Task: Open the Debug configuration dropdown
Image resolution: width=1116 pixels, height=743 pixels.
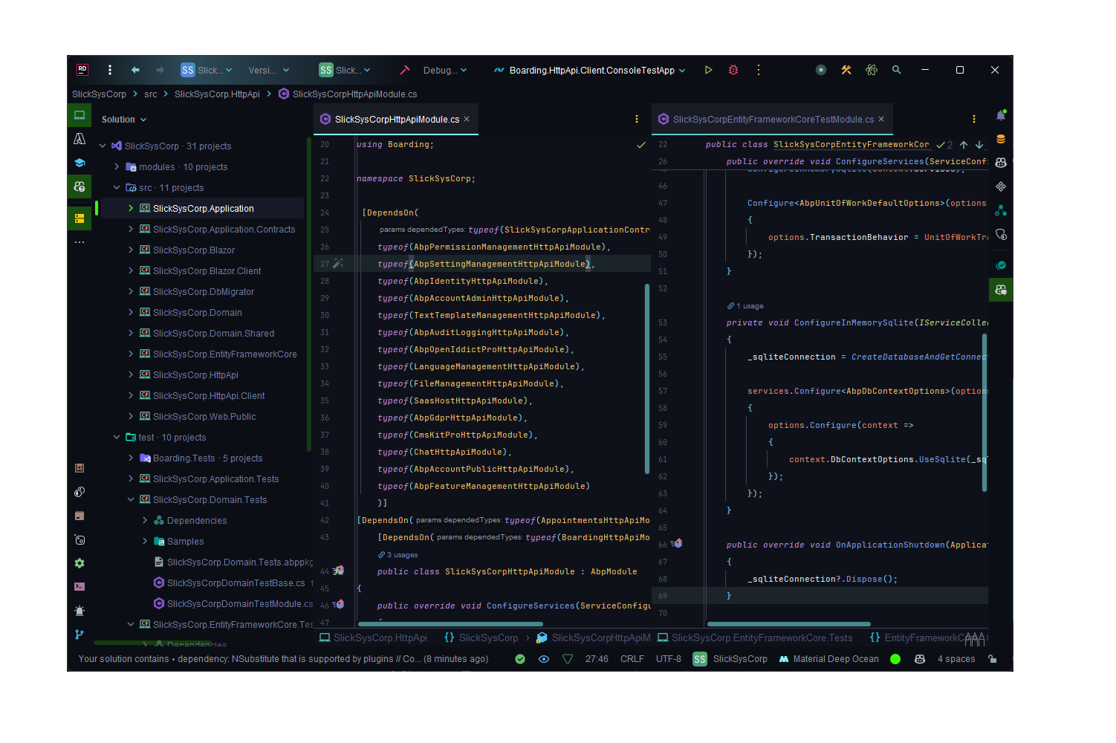Action: pos(445,71)
